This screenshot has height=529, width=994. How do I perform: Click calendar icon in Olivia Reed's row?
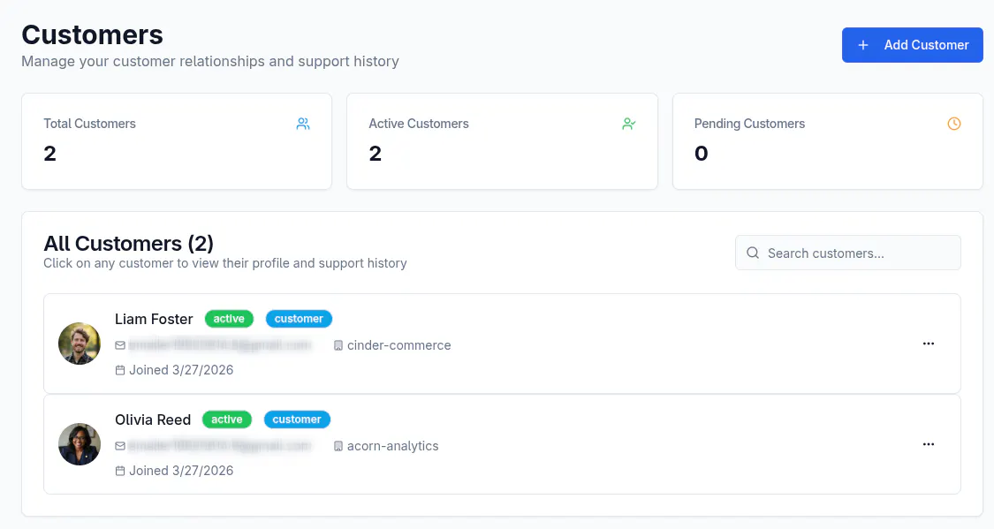pyautogui.click(x=120, y=471)
